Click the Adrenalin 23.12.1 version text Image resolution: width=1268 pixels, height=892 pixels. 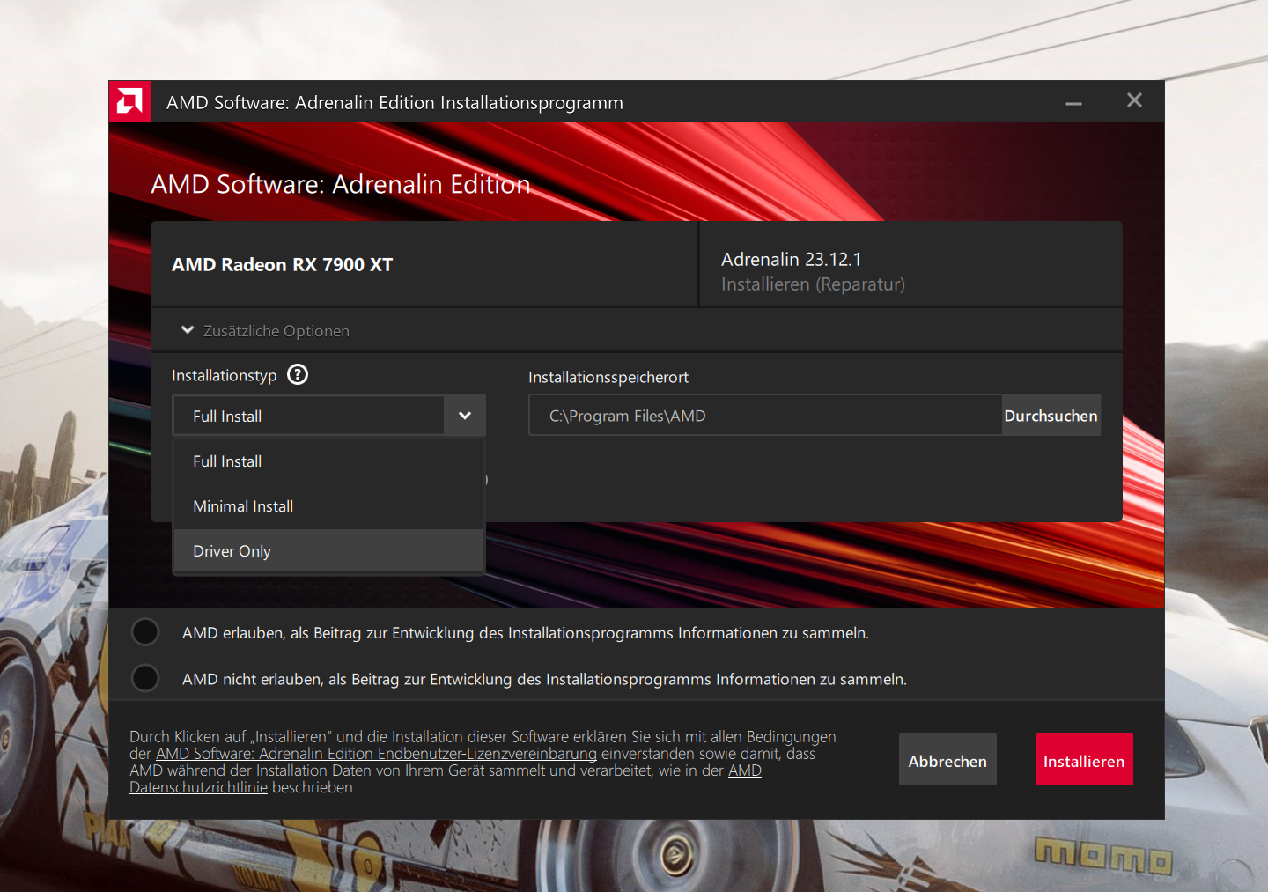pyautogui.click(x=791, y=260)
